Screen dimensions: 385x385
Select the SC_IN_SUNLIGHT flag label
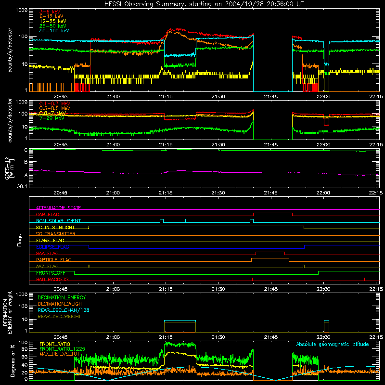[55, 227]
